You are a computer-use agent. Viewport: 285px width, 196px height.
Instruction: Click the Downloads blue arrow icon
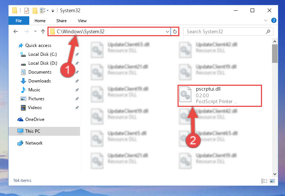(x=23, y=81)
